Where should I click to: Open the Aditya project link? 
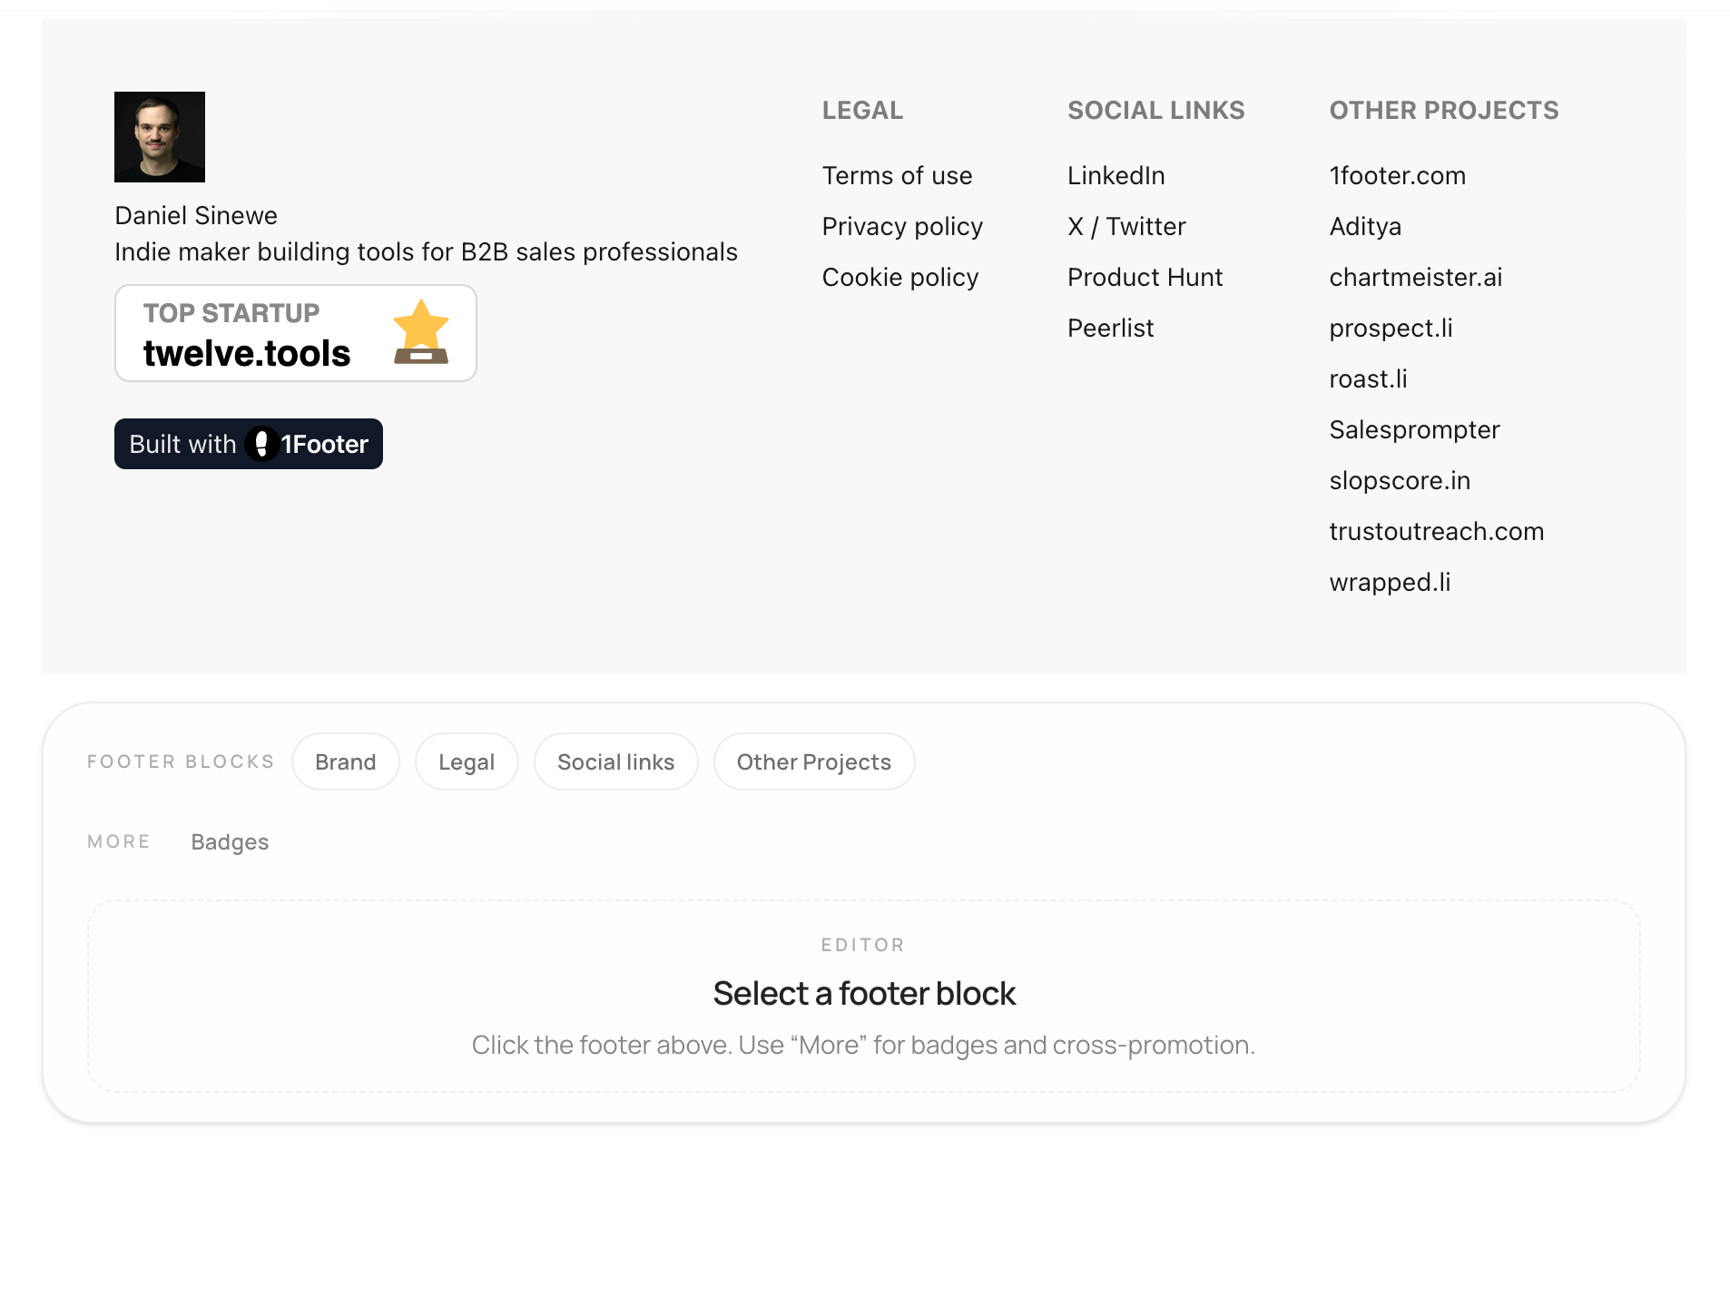pyautogui.click(x=1365, y=227)
